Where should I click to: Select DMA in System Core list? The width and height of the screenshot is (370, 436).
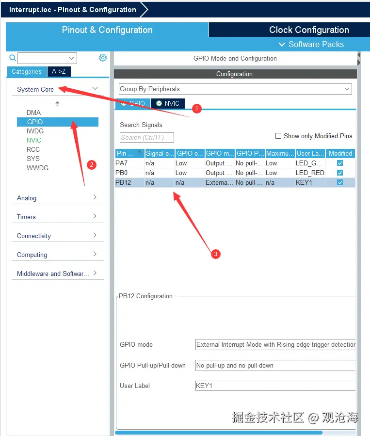click(33, 113)
